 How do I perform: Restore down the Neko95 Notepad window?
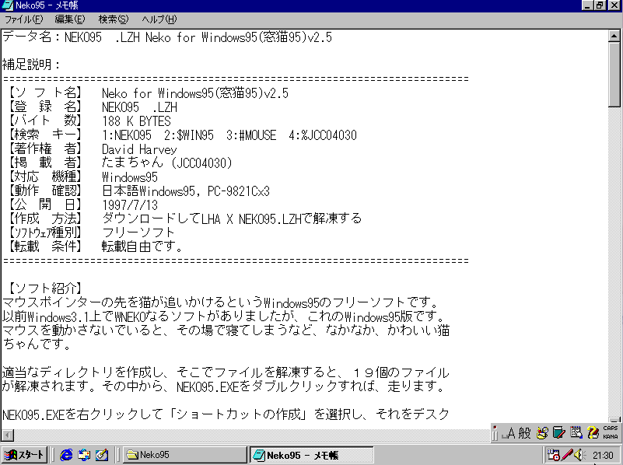[x=599, y=5]
